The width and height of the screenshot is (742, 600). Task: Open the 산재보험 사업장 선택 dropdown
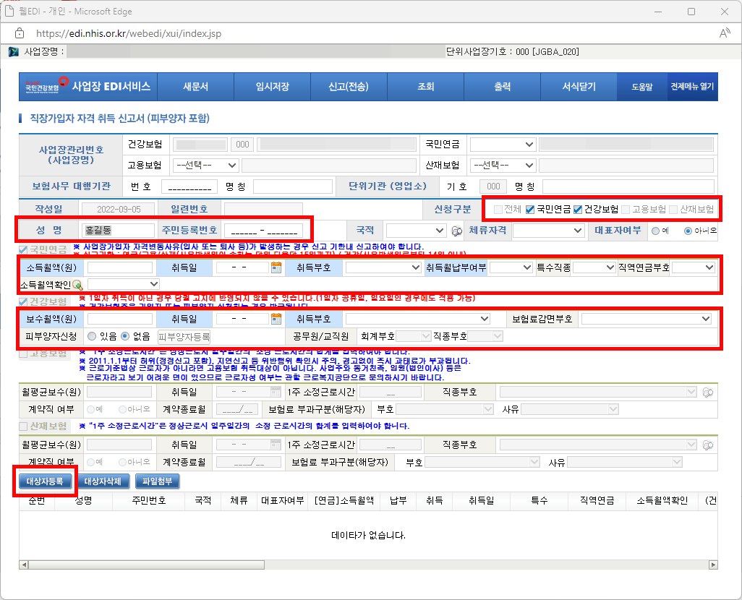coord(503,165)
